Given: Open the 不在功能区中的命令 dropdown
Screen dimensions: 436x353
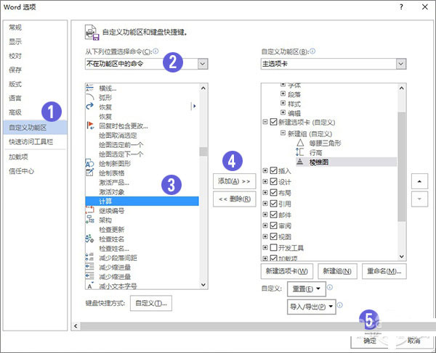Looking at the screenshot, I should [x=203, y=64].
